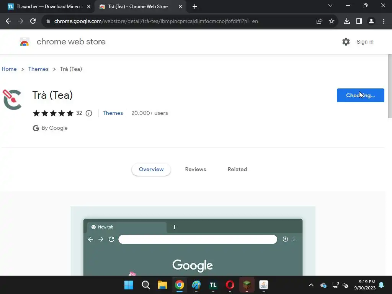The width and height of the screenshot is (392, 294).
Task: Toggle the Chrome side panel icon
Action: point(359,21)
